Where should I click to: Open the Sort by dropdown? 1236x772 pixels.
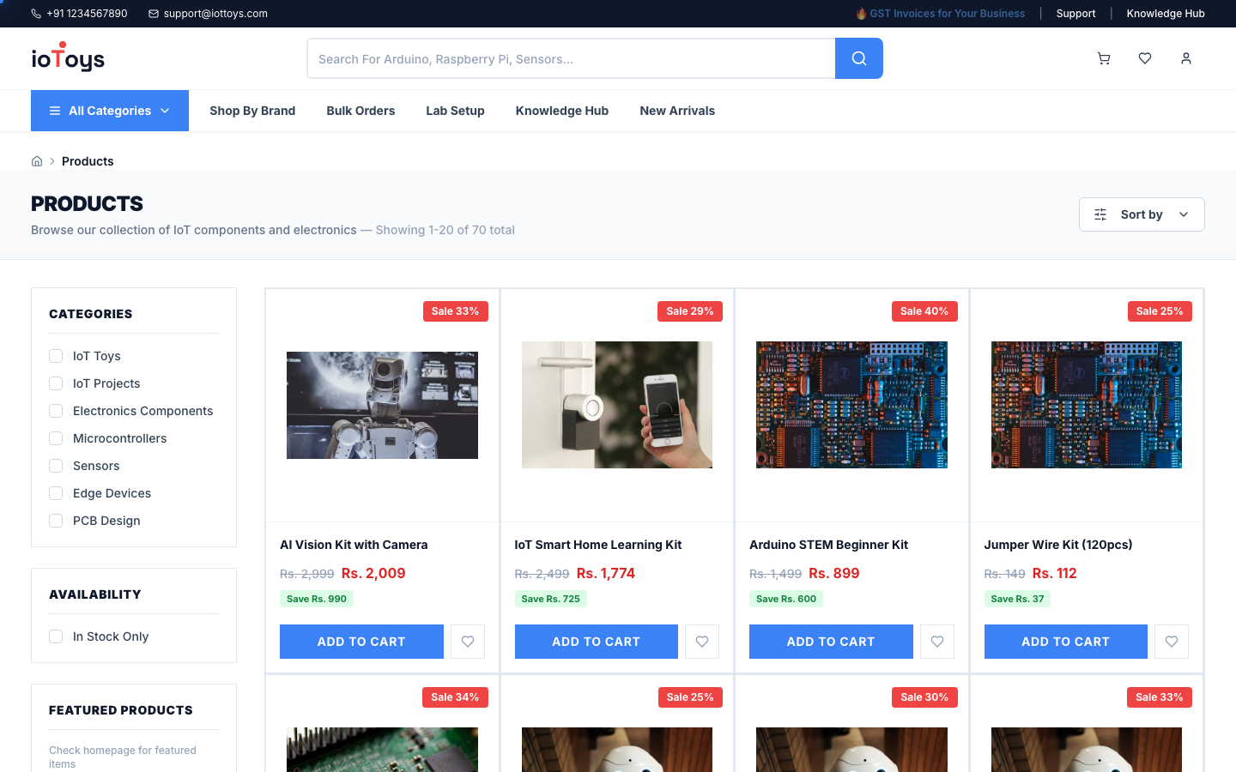pos(1142,214)
